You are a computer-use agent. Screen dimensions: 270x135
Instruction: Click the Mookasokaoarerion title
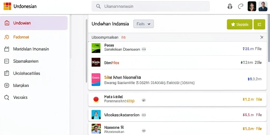(122, 115)
